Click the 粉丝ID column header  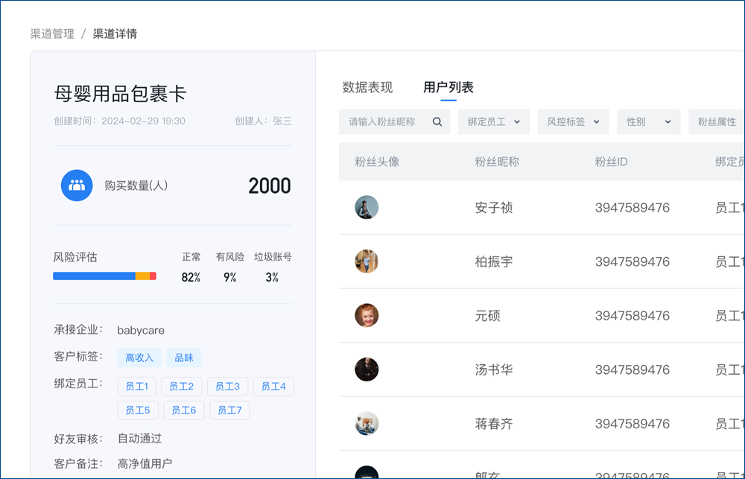[611, 162]
